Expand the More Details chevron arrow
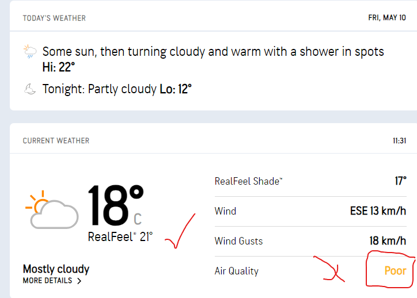Screen dimensions: 417x298 click(x=79, y=281)
